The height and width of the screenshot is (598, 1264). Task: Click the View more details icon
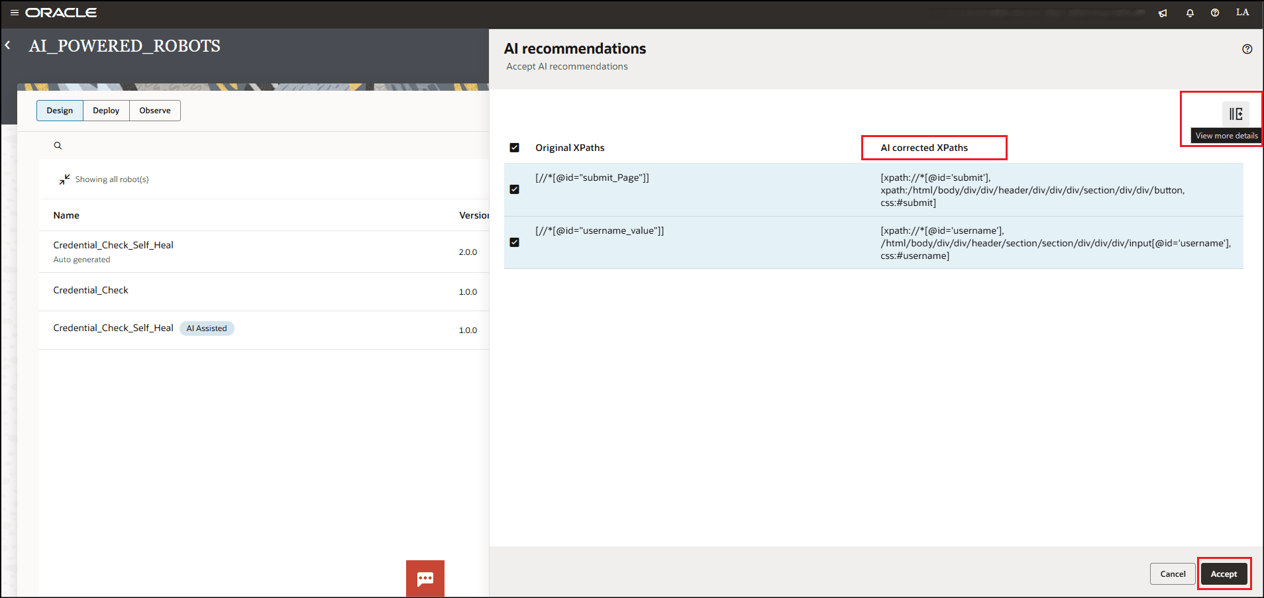coord(1236,114)
